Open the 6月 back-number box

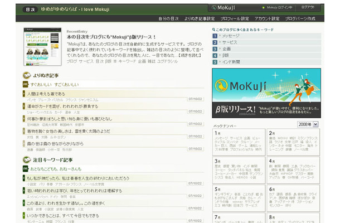[x=293, y=198]
